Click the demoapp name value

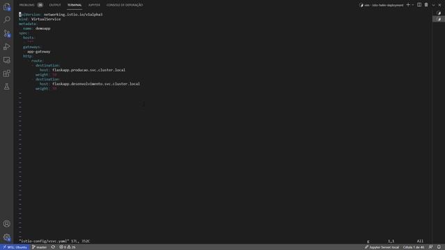pos(43,28)
